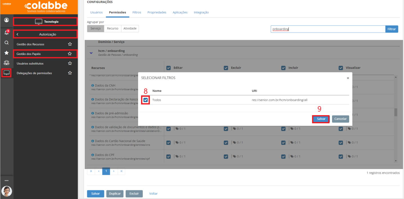
Task: Go back using Autorização chevron arrow
Action: coord(17,34)
